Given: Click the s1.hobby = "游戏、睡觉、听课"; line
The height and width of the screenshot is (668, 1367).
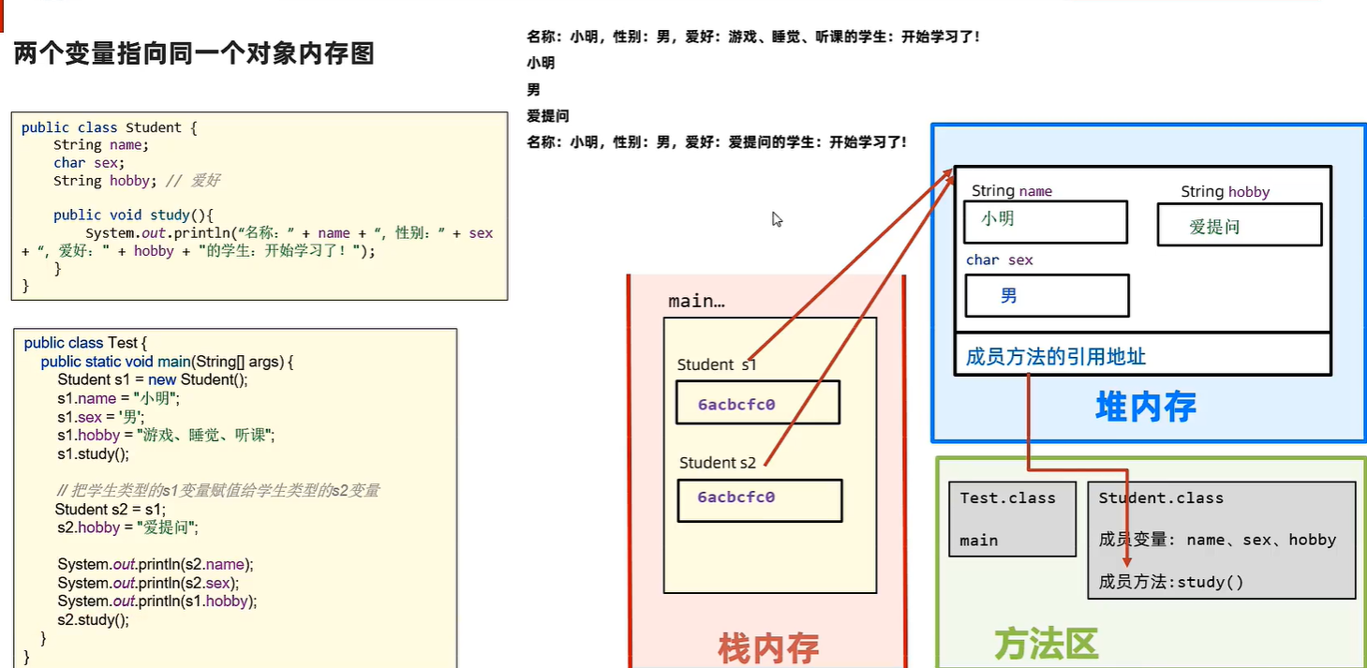Looking at the screenshot, I should click(x=166, y=436).
